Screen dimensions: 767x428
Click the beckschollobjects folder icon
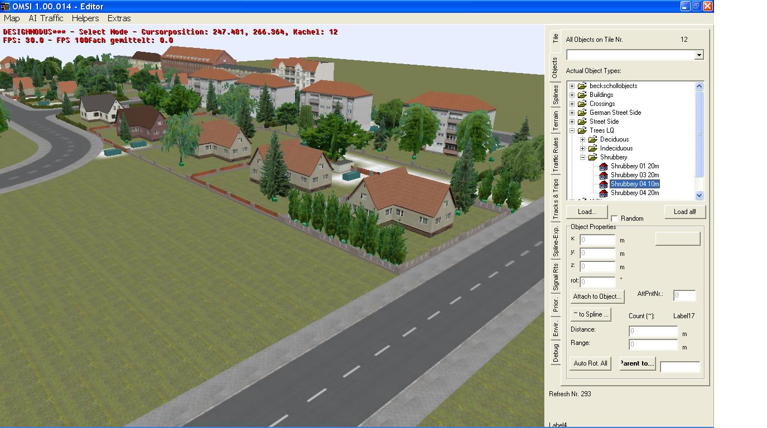[582, 86]
